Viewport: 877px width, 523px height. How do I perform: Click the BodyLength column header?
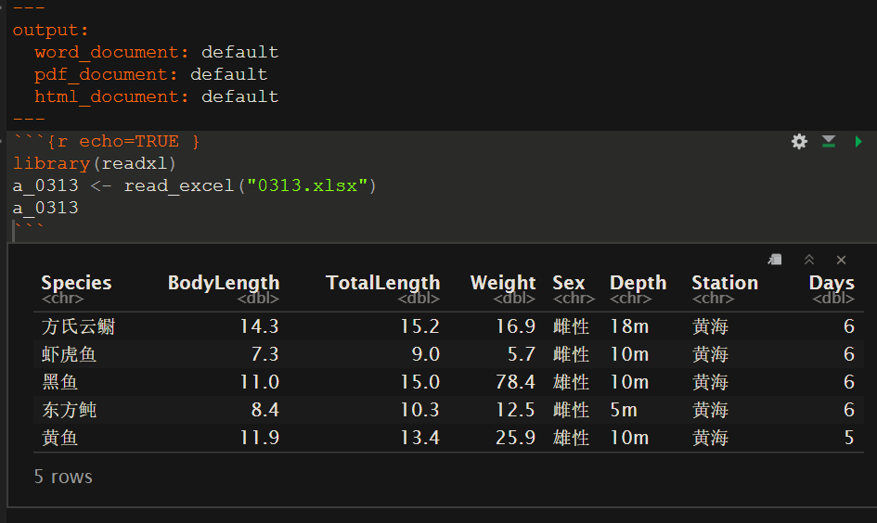coord(223,283)
